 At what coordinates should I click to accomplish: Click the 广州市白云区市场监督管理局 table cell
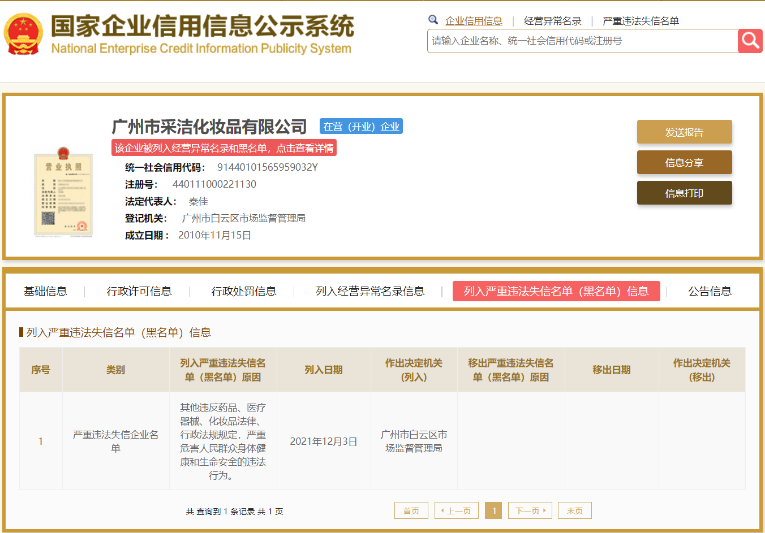(414, 441)
